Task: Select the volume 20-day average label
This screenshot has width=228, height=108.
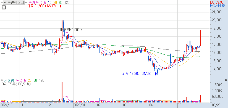Action: [30, 80]
